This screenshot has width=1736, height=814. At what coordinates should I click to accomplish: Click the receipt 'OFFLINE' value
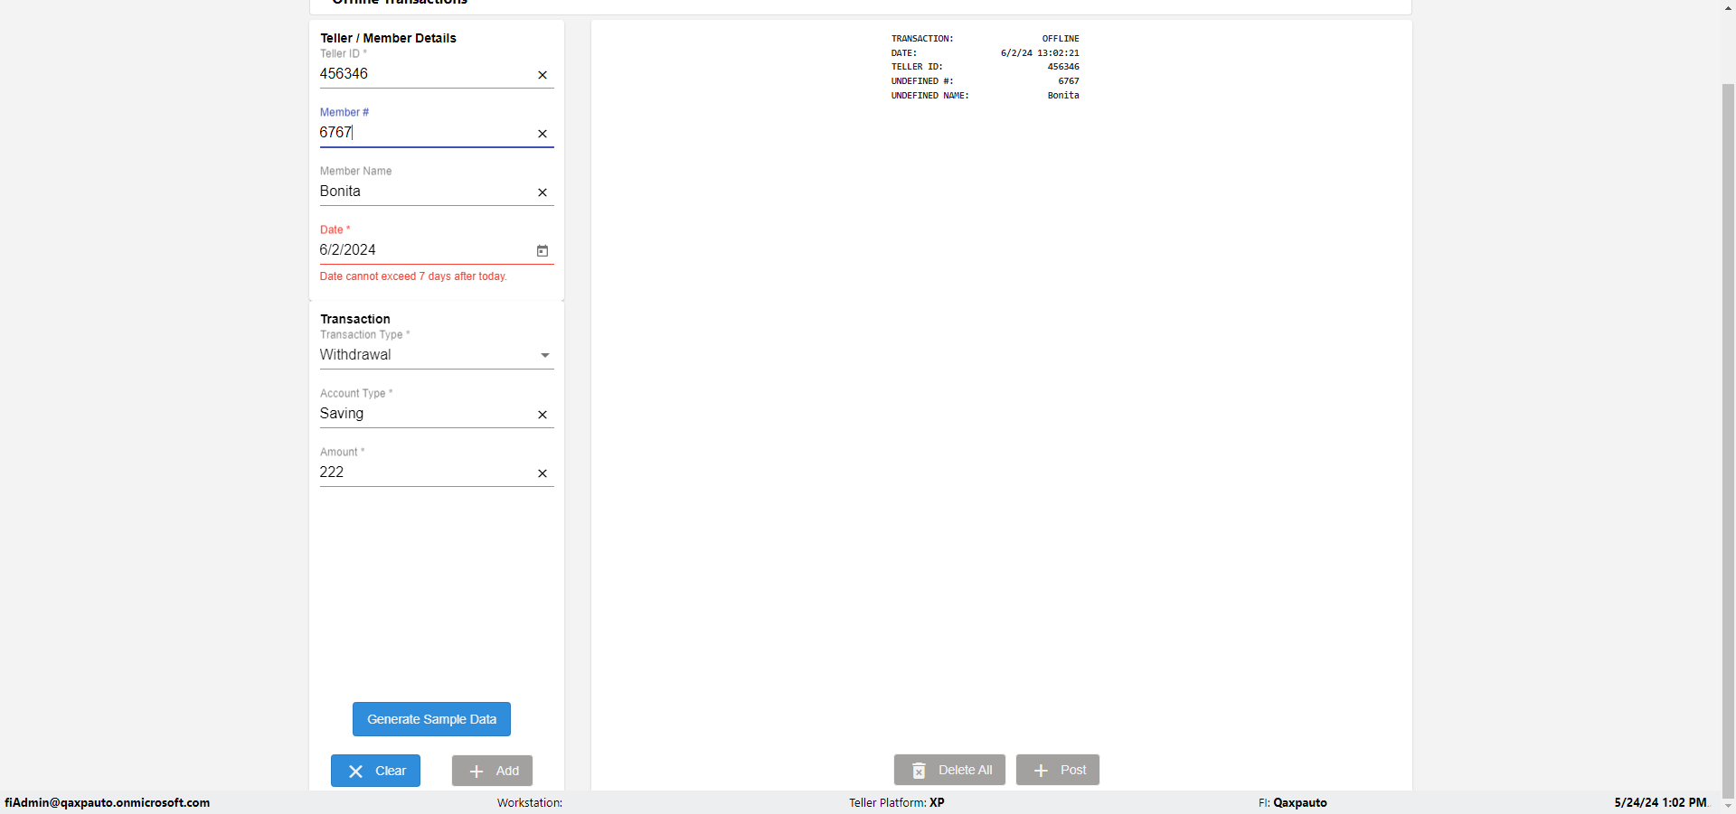(1061, 39)
